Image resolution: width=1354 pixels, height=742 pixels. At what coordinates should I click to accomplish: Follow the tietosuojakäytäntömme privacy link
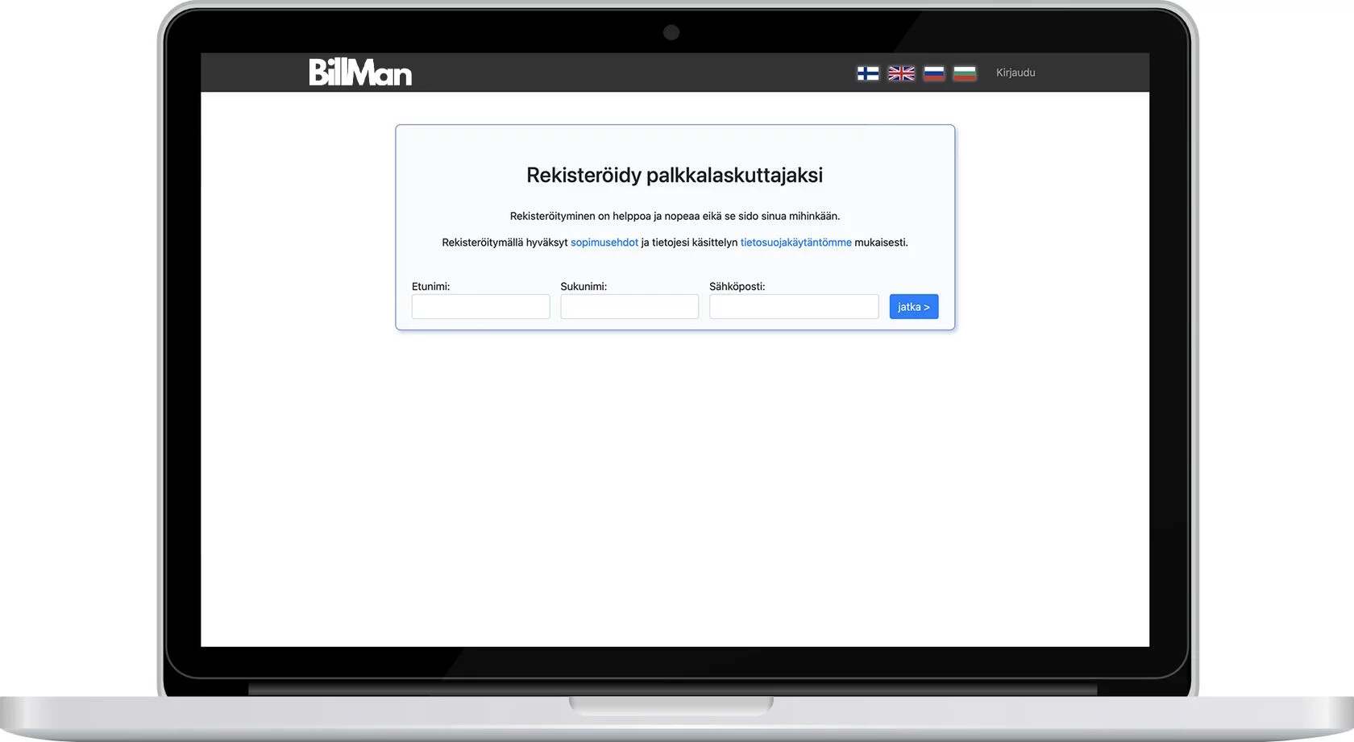click(x=795, y=242)
